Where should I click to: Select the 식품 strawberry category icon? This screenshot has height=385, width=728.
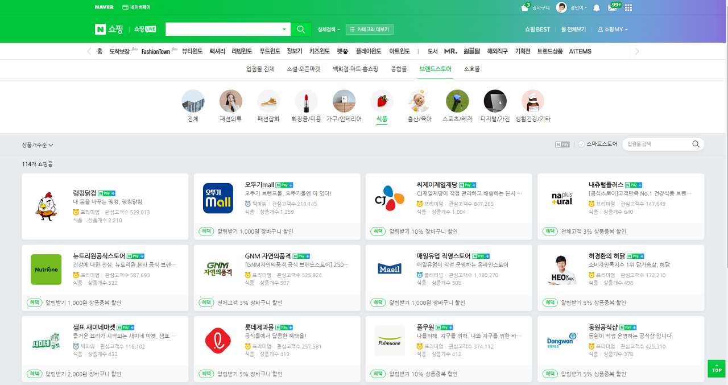click(382, 101)
